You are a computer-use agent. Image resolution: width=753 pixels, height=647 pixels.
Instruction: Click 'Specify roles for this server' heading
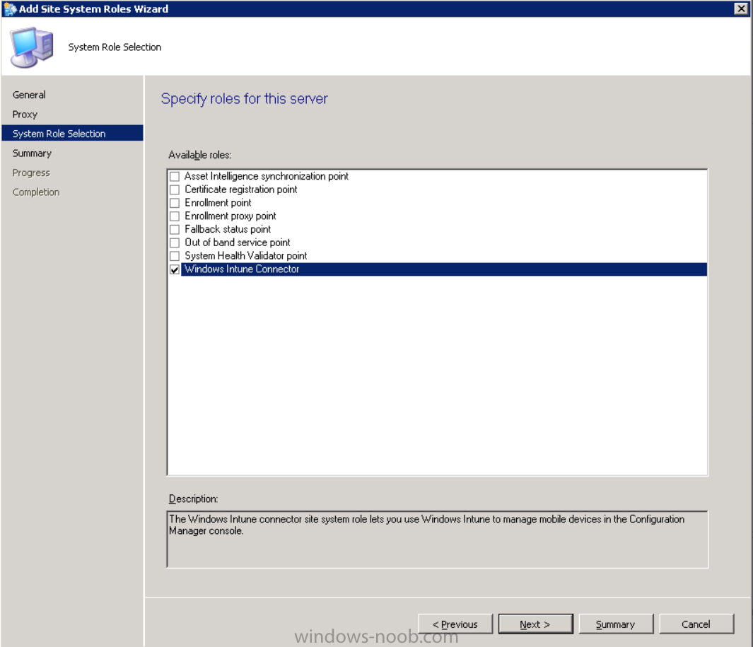[245, 98]
